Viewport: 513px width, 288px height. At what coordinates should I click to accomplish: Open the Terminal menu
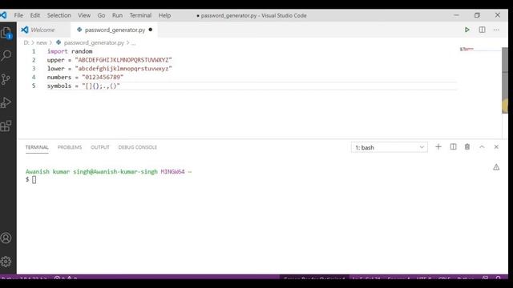click(x=140, y=15)
